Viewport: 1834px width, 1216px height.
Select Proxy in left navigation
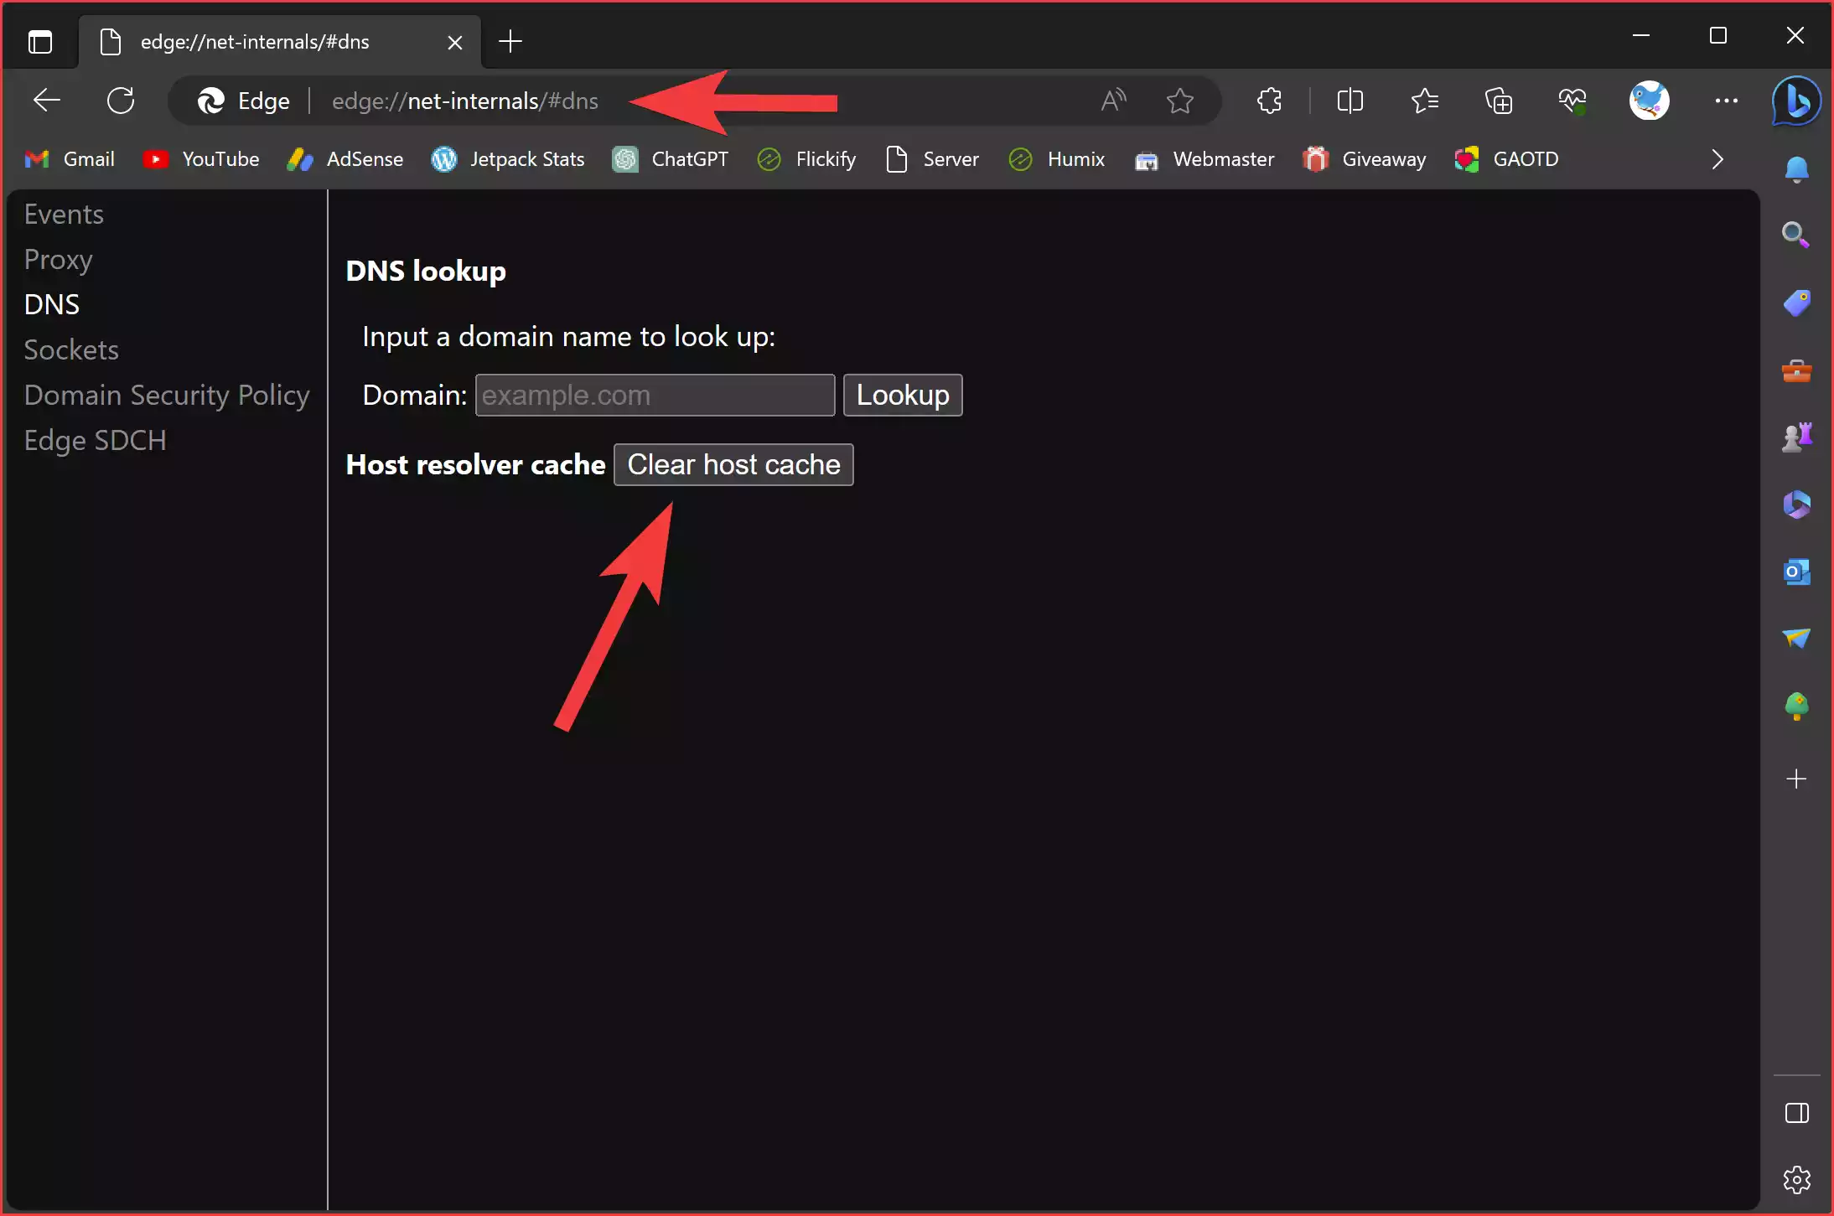click(x=58, y=260)
